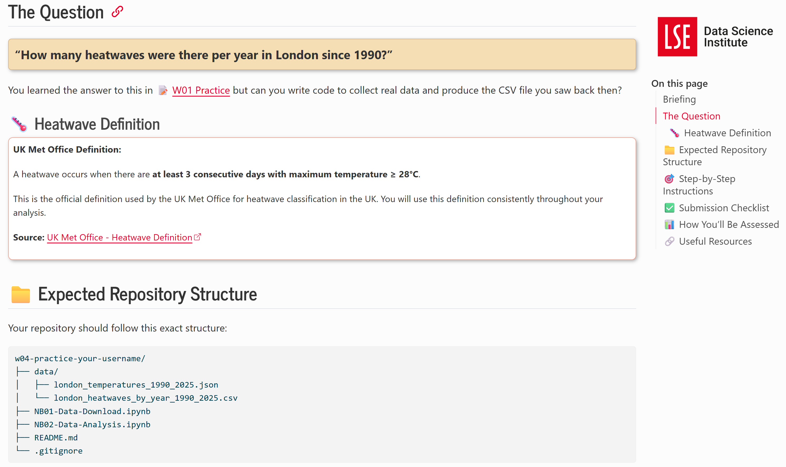The image size is (786, 467).
Task: Open UK Met Office - Heatwave Definition link
Action: click(x=119, y=237)
